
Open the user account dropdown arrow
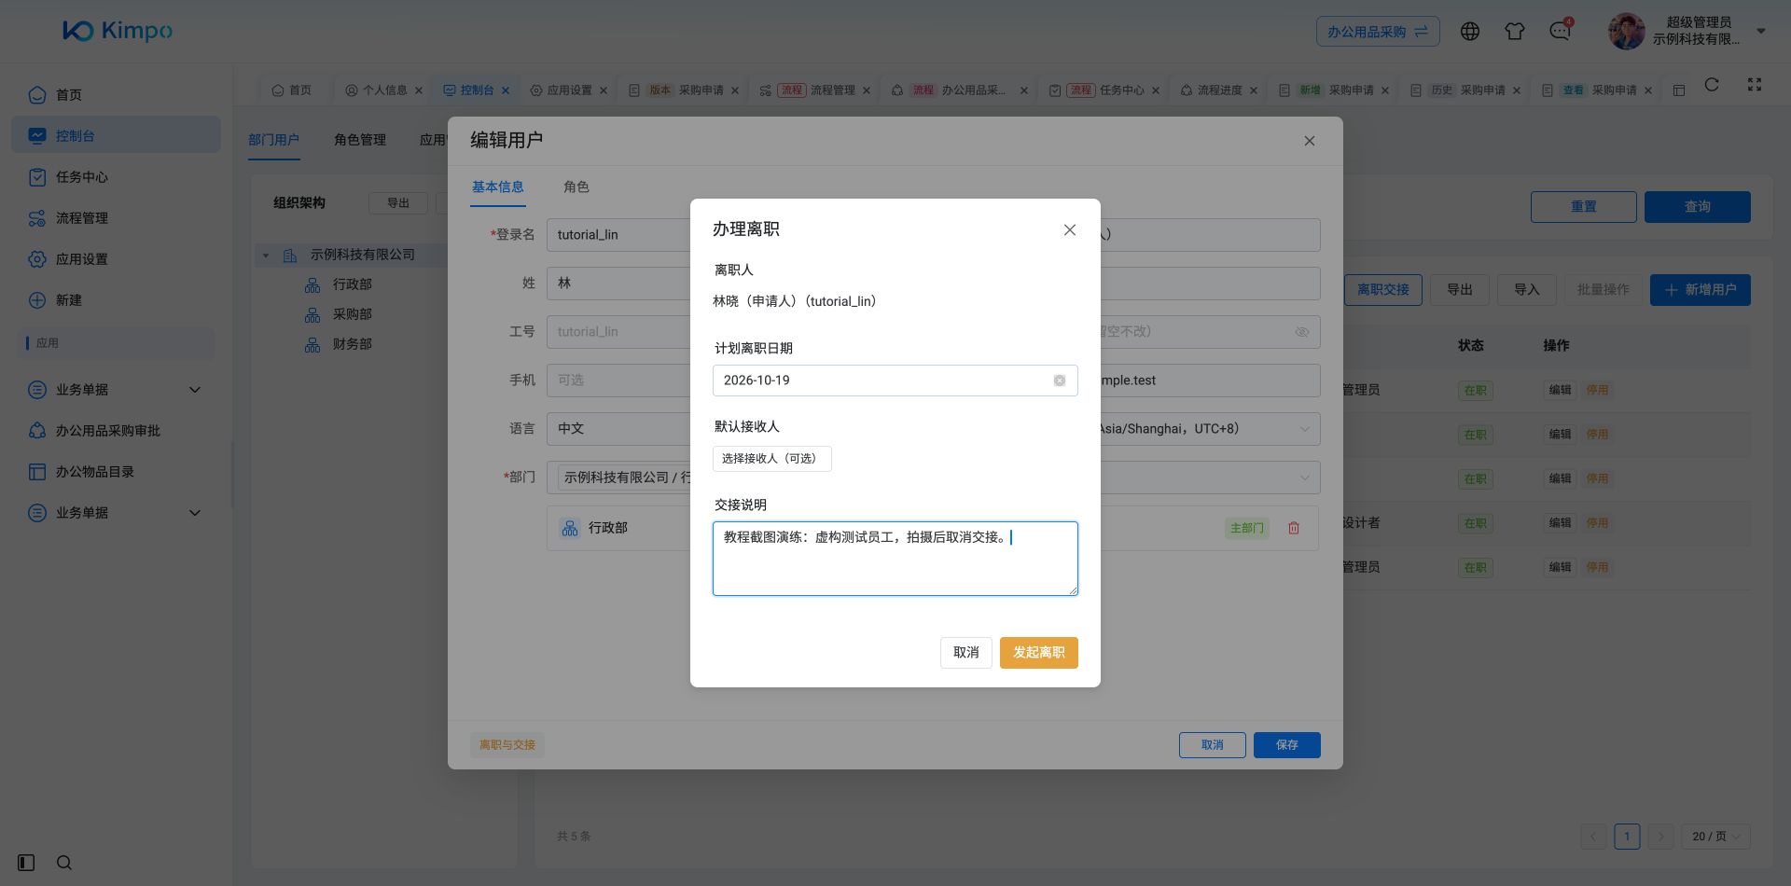1761,31
